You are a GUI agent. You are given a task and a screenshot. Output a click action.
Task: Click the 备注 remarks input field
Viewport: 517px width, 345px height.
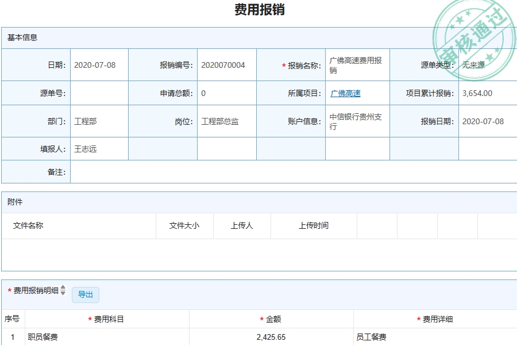(x=230, y=171)
